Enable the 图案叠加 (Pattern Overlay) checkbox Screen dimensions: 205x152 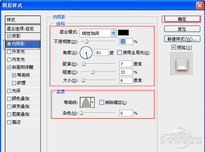coord(9,114)
